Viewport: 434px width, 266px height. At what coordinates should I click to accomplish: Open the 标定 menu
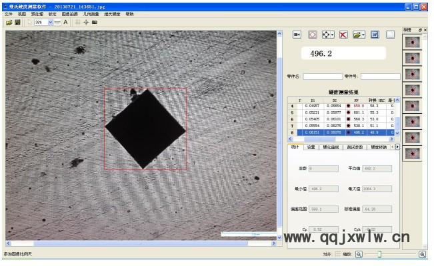pyautogui.click(x=52, y=14)
